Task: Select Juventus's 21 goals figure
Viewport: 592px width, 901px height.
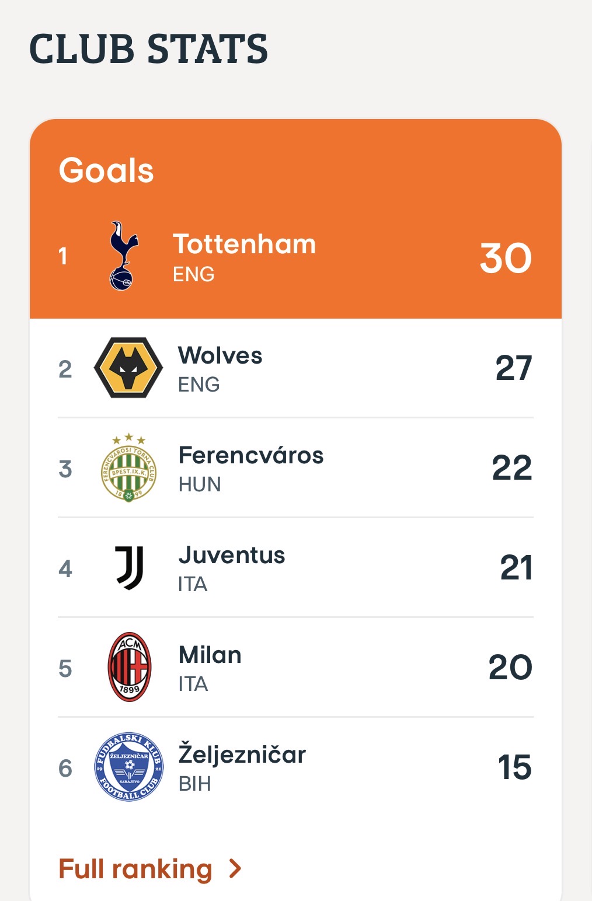Action: point(516,568)
